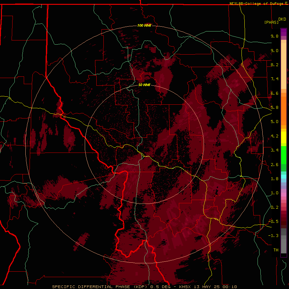Pick the yellow segment of the color bar
Image resolution: width=289 pixels, height=289 pixels.
(x=284, y=137)
